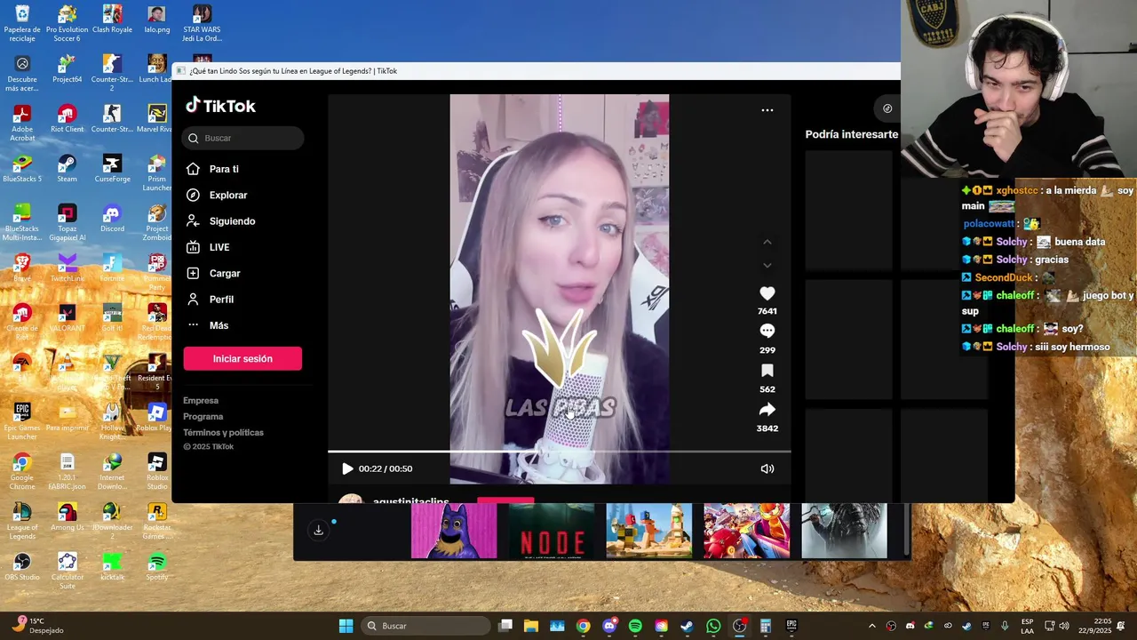Open the Steam desktop shortcut
Image resolution: width=1137 pixels, height=640 pixels.
pos(68,169)
